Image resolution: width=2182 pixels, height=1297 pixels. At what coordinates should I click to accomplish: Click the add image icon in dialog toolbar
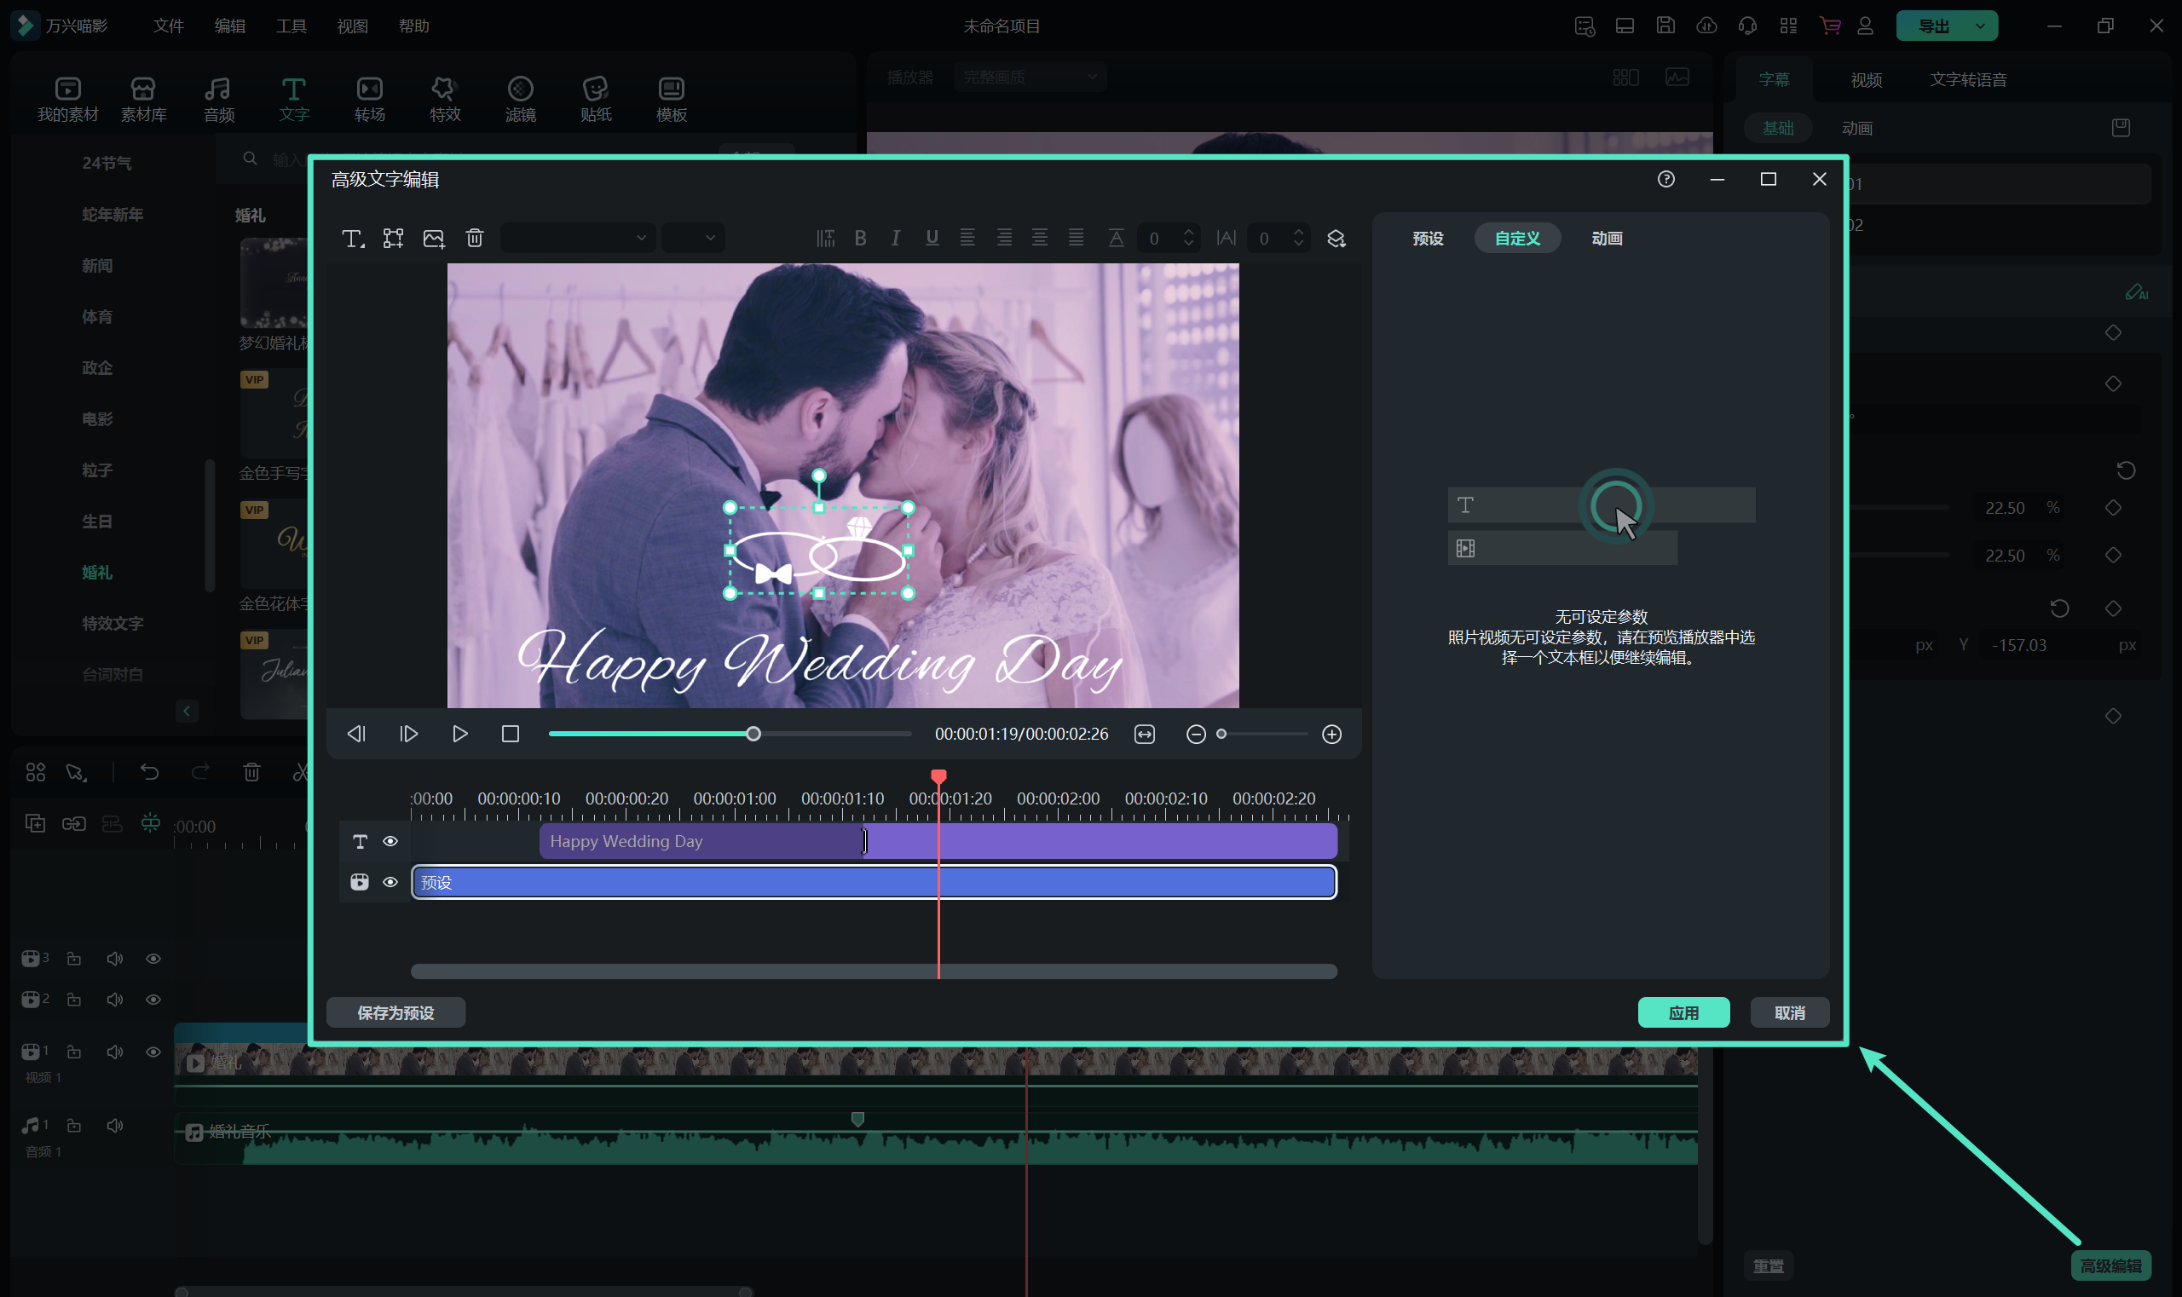[x=434, y=238]
